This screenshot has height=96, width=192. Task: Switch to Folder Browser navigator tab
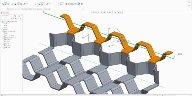tap(5, 13)
